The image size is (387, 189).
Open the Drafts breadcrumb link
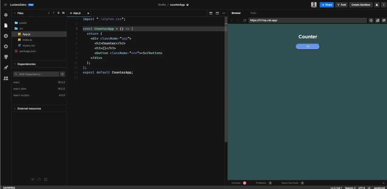pyautogui.click(x=162, y=5)
